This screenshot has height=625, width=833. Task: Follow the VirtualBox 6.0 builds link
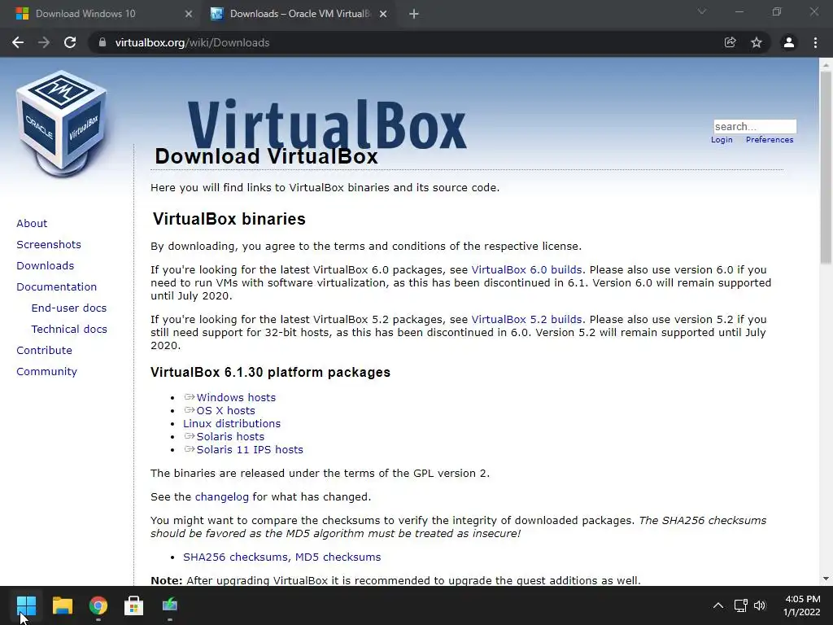[526, 270]
